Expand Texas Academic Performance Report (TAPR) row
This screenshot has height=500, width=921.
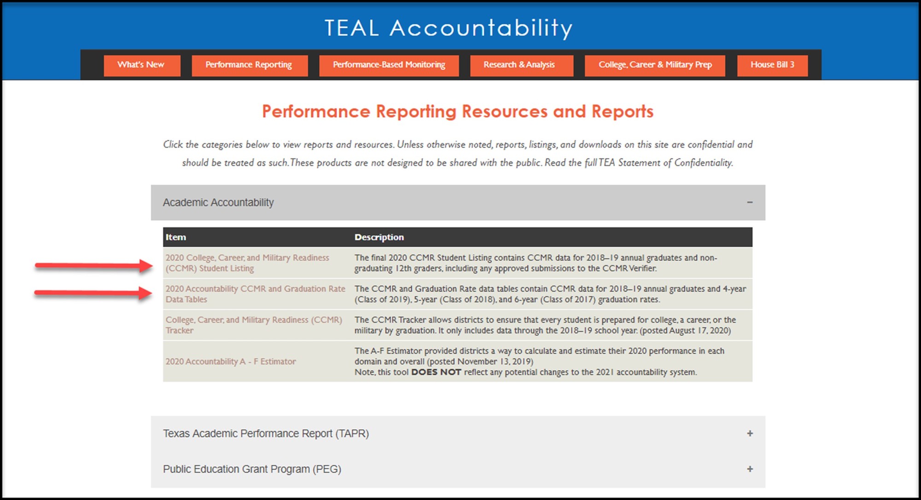[x=266, y=433]
